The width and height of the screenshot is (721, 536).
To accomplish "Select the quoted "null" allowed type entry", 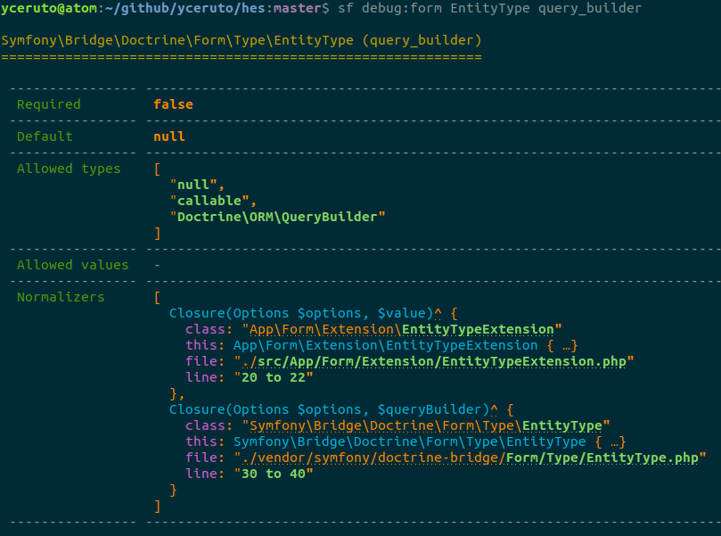I will (193, 185).
